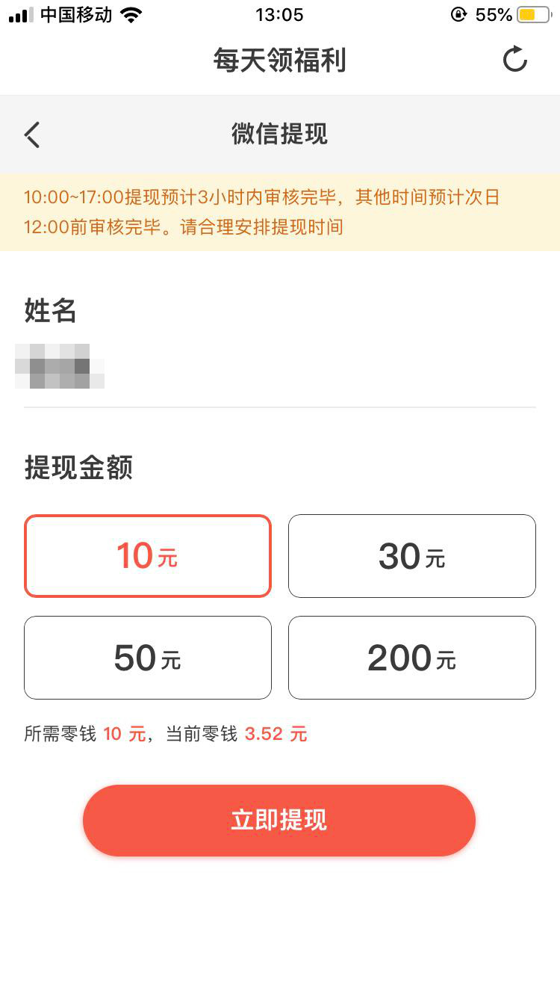Tap the battery icon in the status bar
This screenshot has height=997, width=560.
tap(534, 15)
